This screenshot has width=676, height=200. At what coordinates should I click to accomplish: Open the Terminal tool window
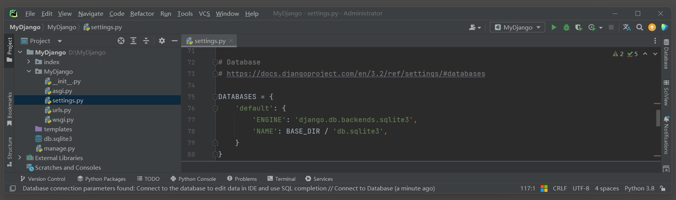281,179
